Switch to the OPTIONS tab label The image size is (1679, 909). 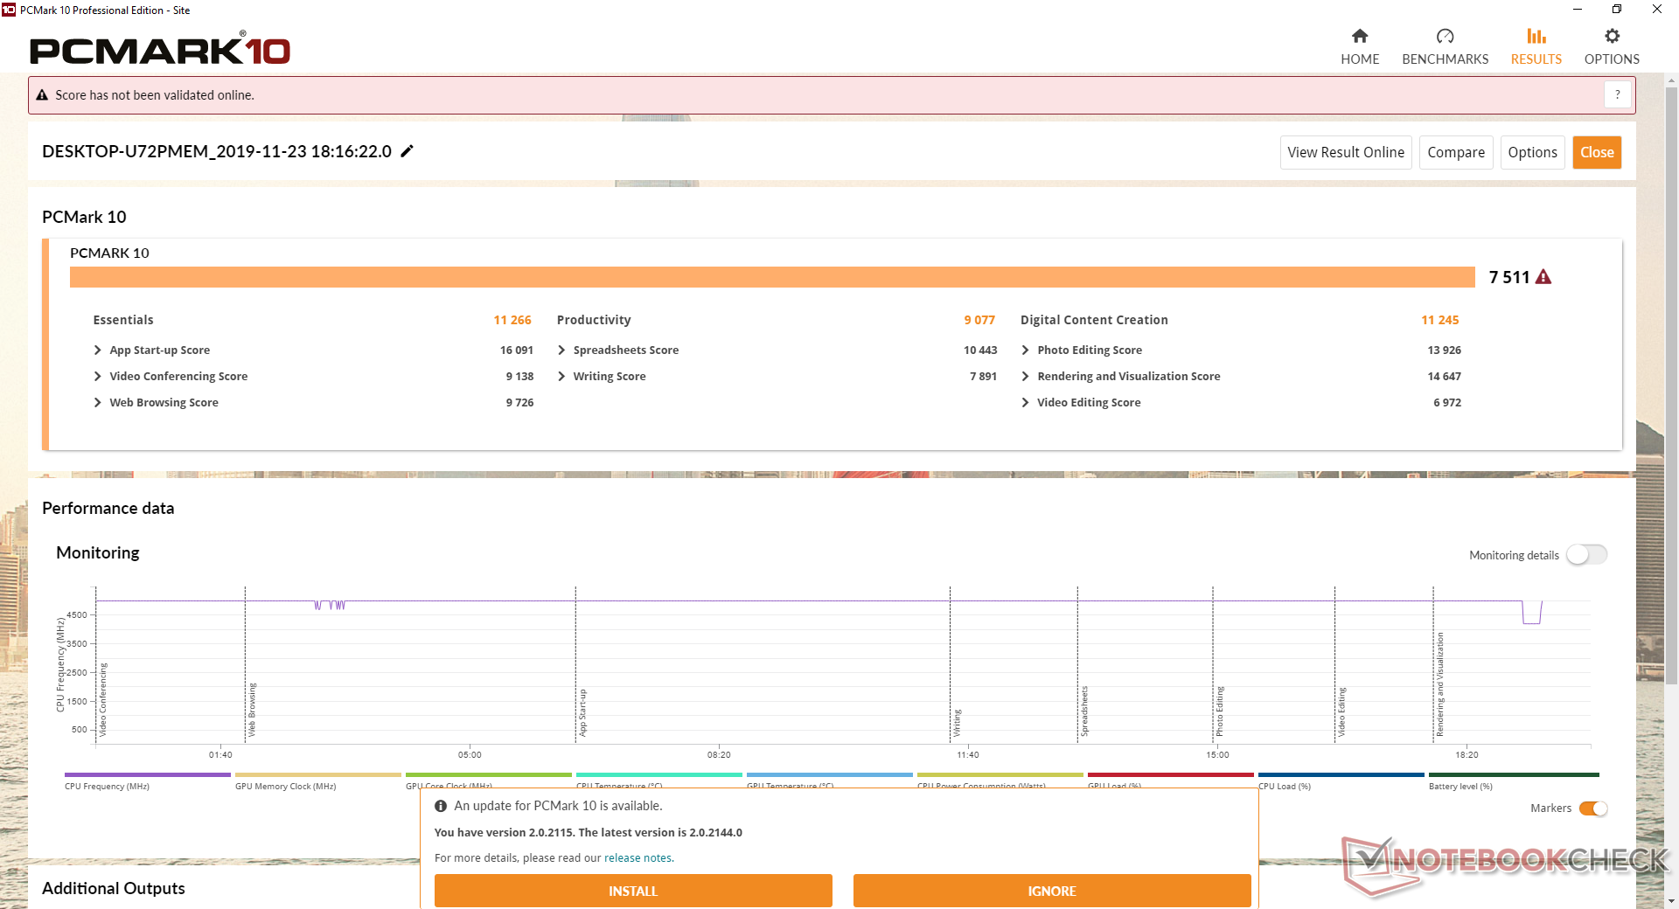pos(1612,59)
